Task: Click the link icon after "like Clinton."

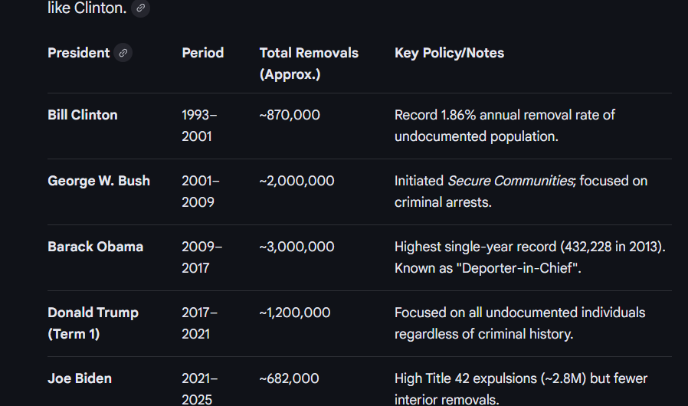Action: tap(140, 8)
